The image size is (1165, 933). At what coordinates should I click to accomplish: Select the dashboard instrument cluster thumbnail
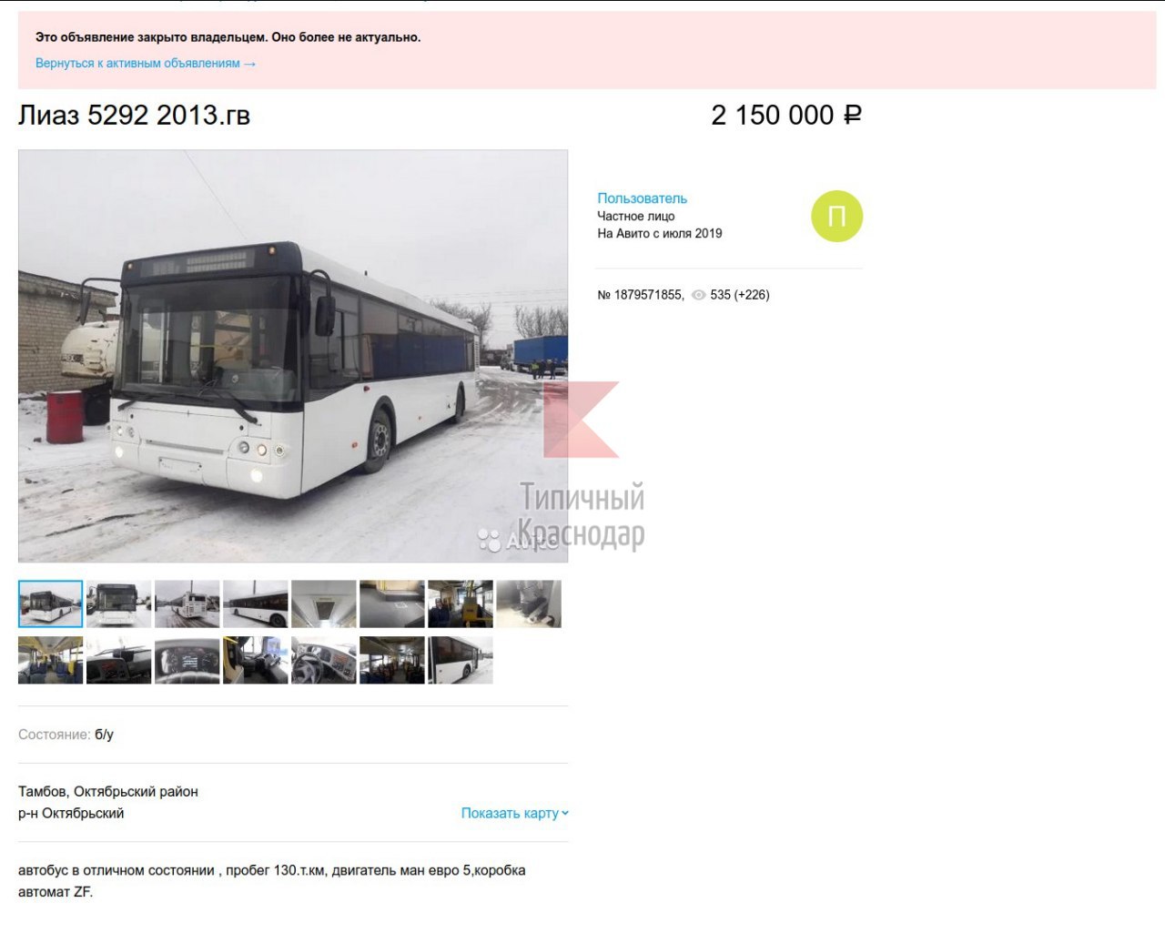click(x=187, y=660)
